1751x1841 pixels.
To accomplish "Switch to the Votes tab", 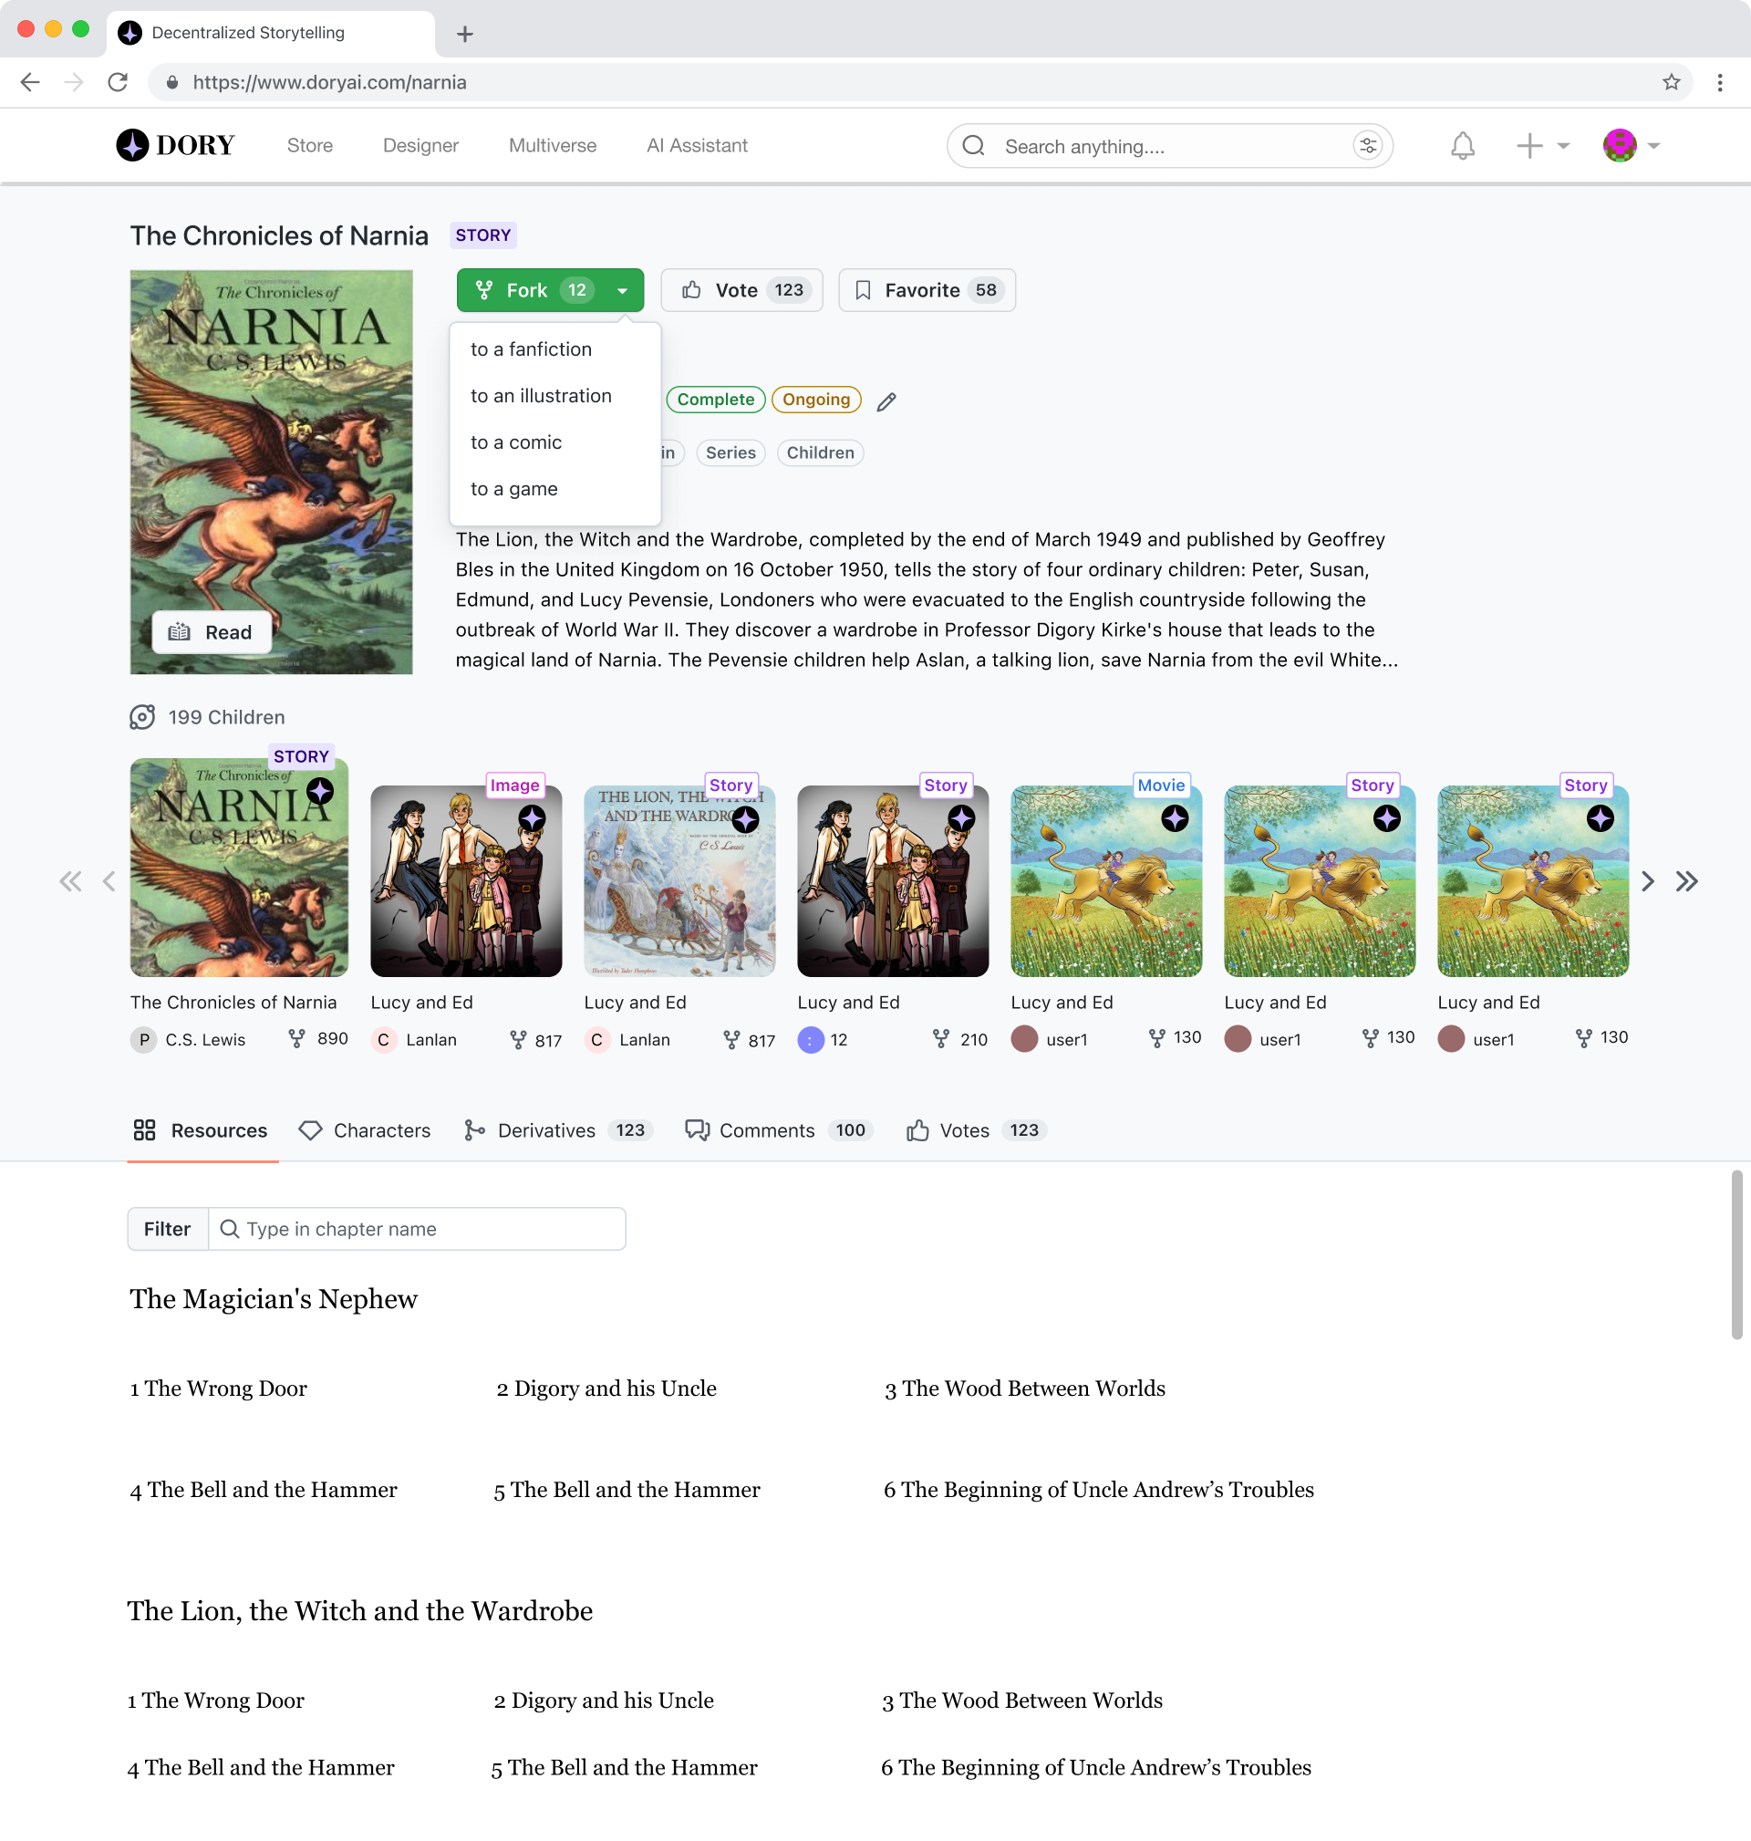I will tap(977, 1129).
